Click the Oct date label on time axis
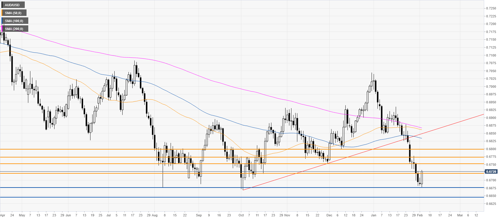 pos(241,215)
